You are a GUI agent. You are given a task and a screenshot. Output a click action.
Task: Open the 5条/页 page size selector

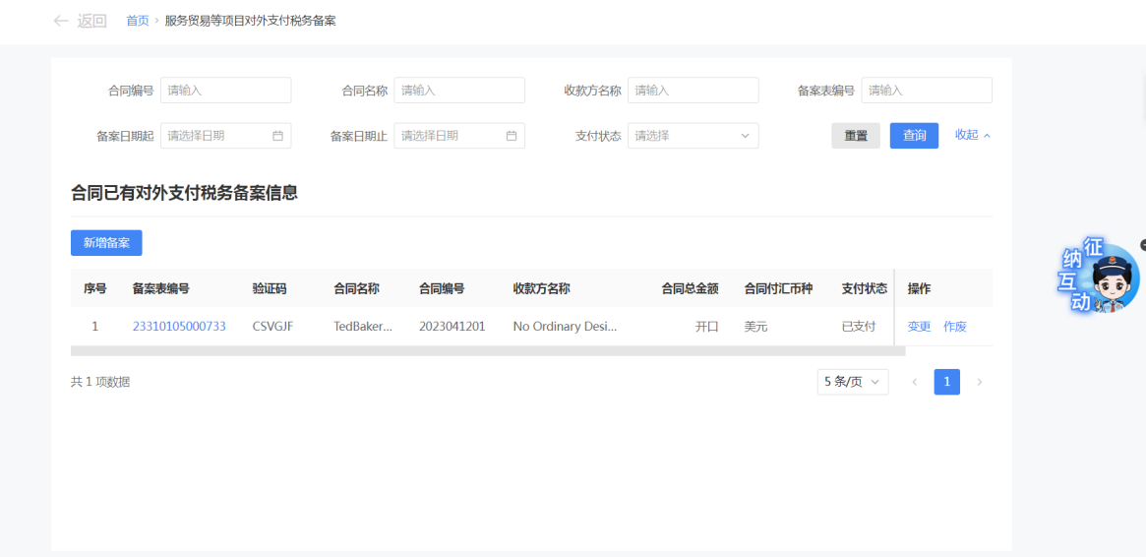[852, 382]
